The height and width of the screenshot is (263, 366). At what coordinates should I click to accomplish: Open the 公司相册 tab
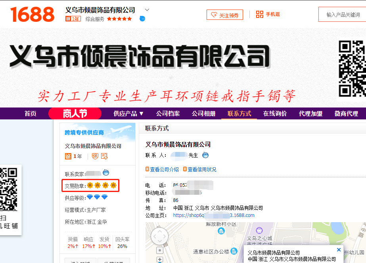pos(203,113)
